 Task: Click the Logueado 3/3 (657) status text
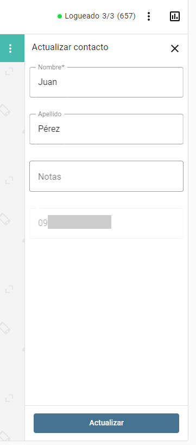click(x=100, y=16)
